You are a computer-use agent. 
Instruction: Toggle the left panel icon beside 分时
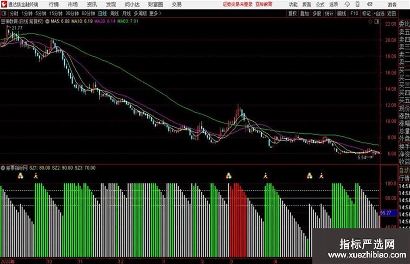pos(3,13)
